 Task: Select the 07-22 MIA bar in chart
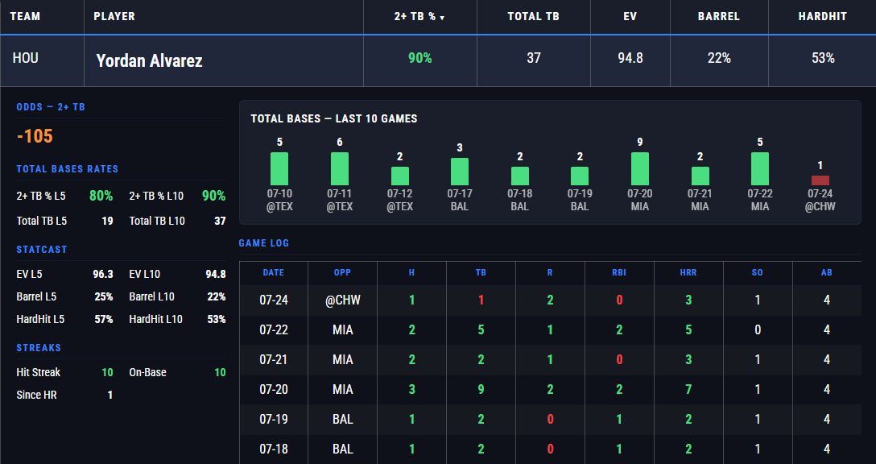point(760,169)
